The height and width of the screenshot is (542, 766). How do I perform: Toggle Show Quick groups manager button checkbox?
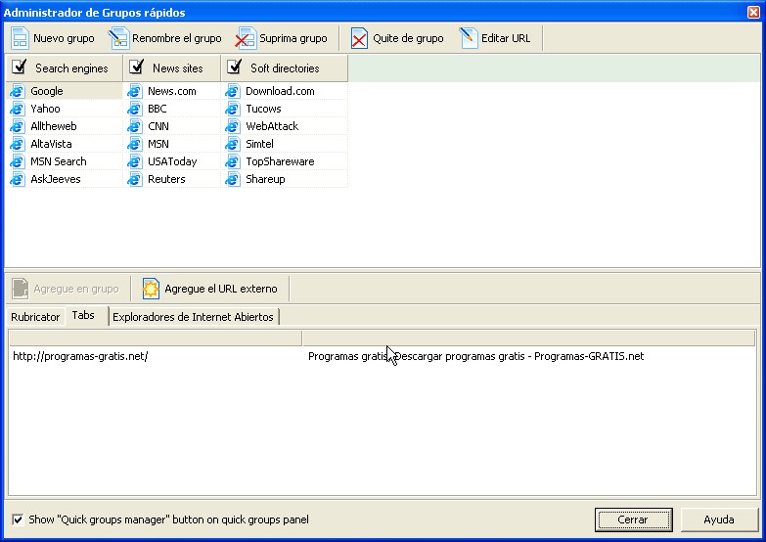(18, 519)
